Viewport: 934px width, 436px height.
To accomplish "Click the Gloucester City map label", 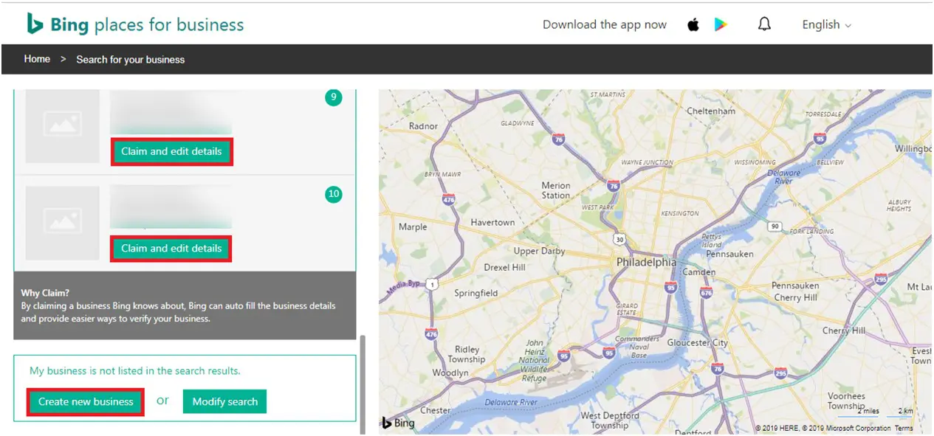I will [697, 342].
